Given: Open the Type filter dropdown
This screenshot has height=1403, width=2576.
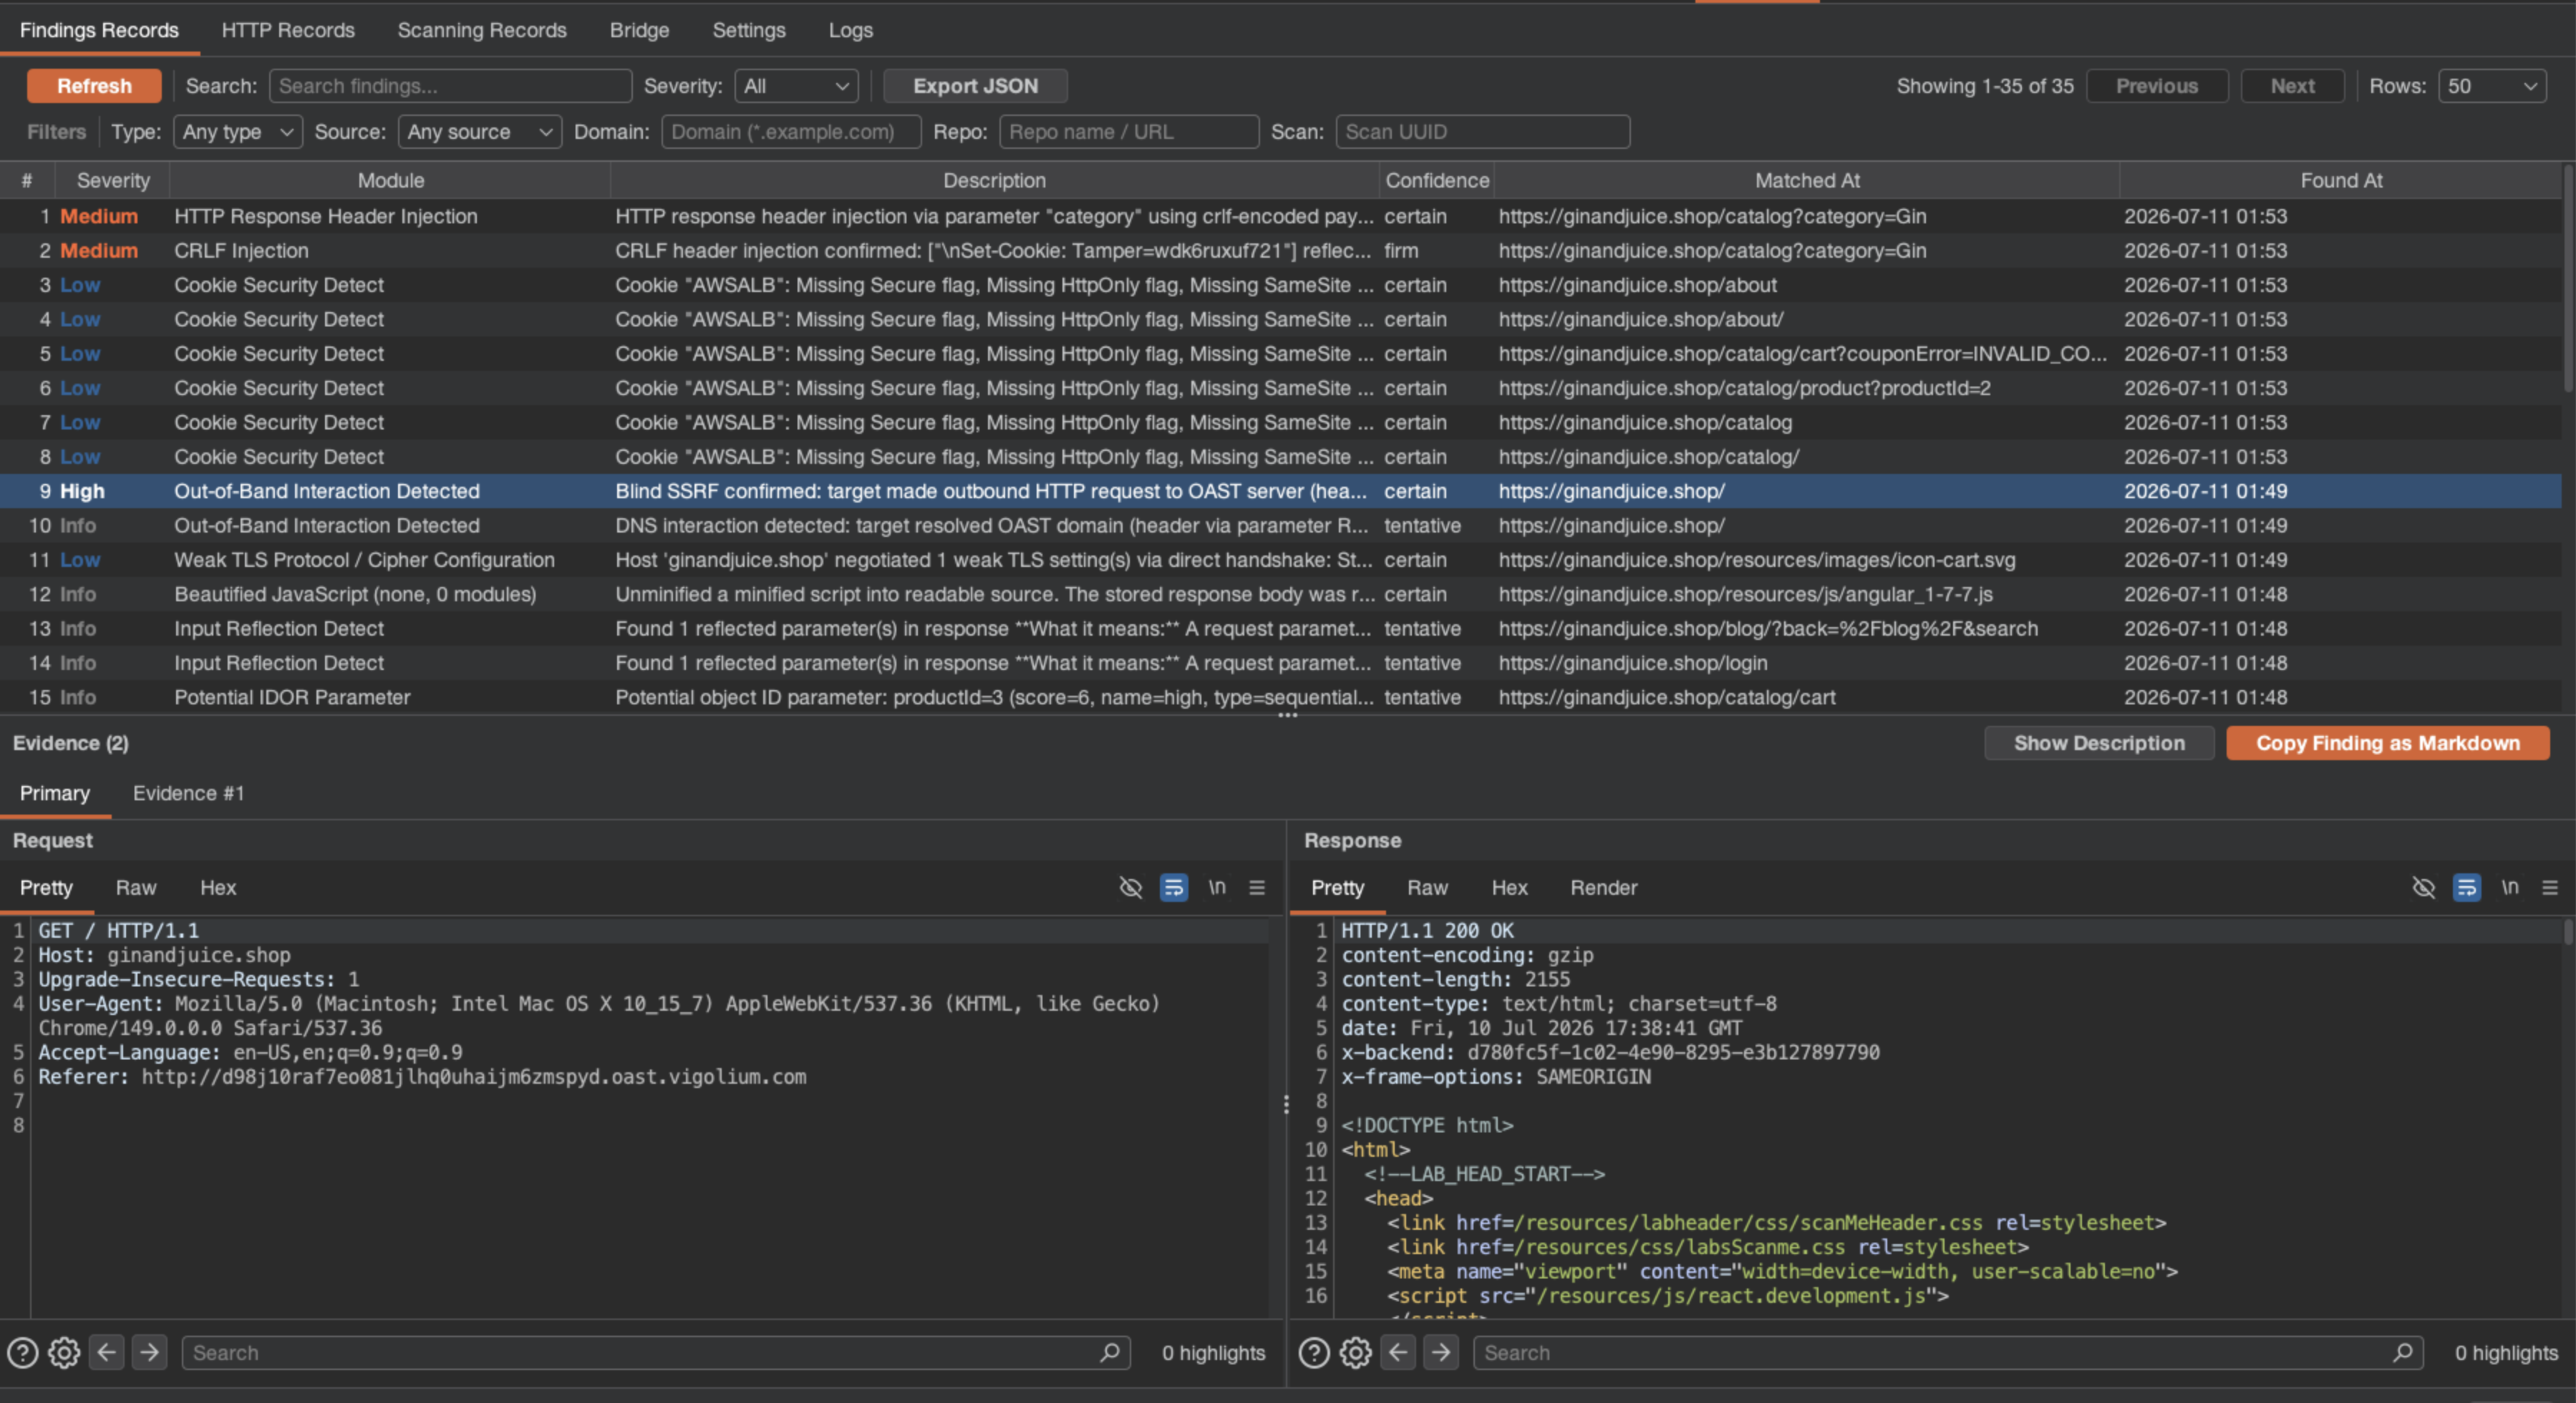Looking at the screenshot, I should point(238,132).
